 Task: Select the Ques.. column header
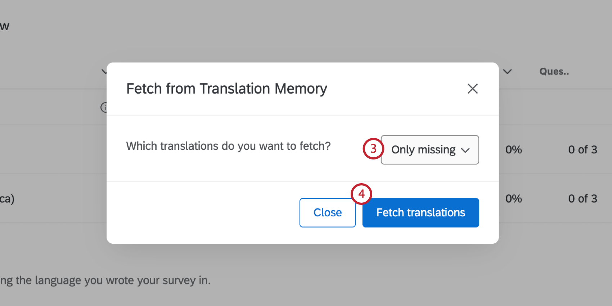[x=554, y=71]
